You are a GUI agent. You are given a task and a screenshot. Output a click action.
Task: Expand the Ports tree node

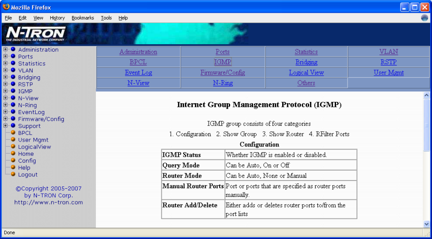[5, 57]
